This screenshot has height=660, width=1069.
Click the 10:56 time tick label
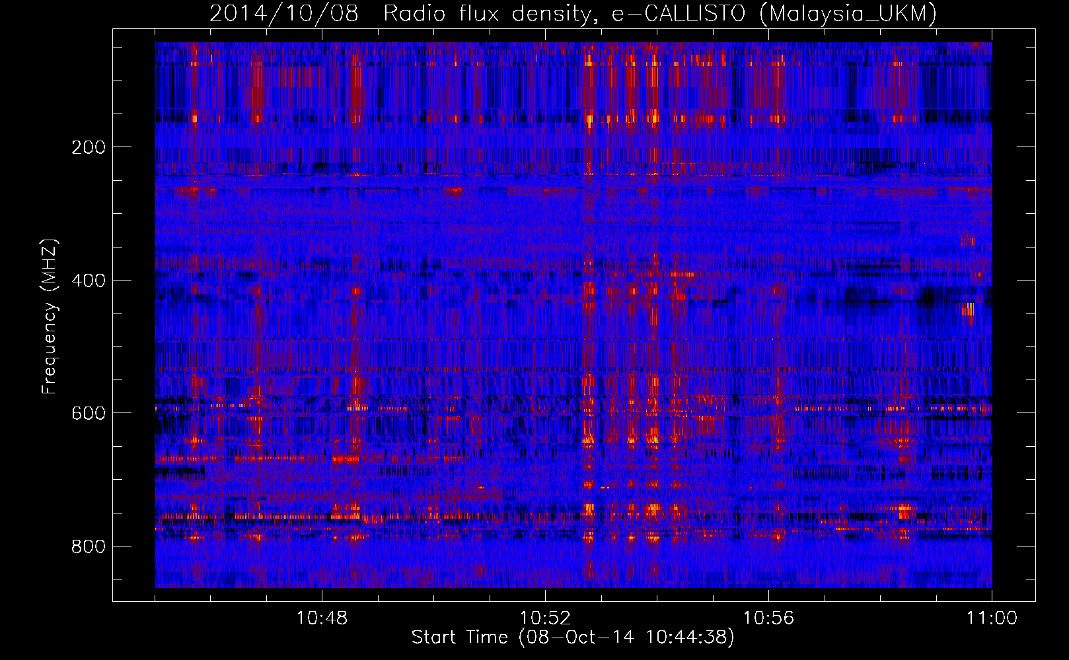(x=768, y=618)
